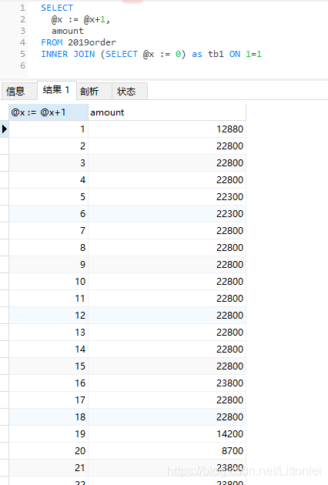Select the 结果 1 tab
Viewport: 328px width, 485px height.
pos(57,90)
